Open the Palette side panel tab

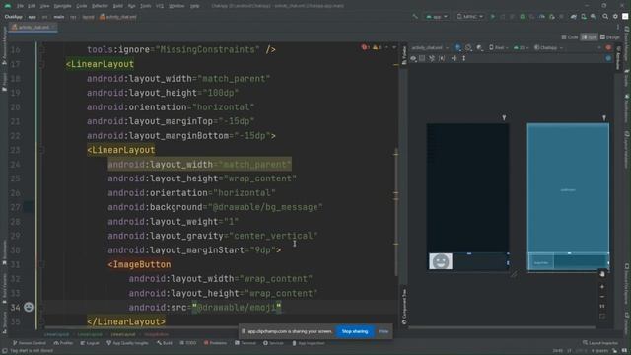tap(404, 55)
